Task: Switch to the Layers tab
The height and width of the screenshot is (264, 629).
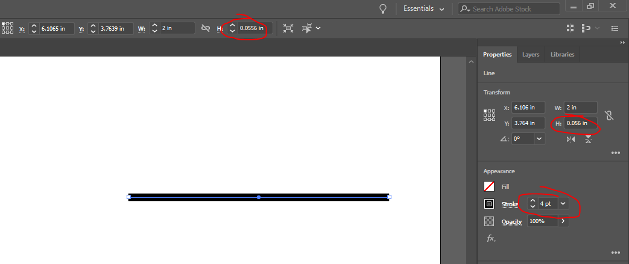Action: [x=531, y=54]
